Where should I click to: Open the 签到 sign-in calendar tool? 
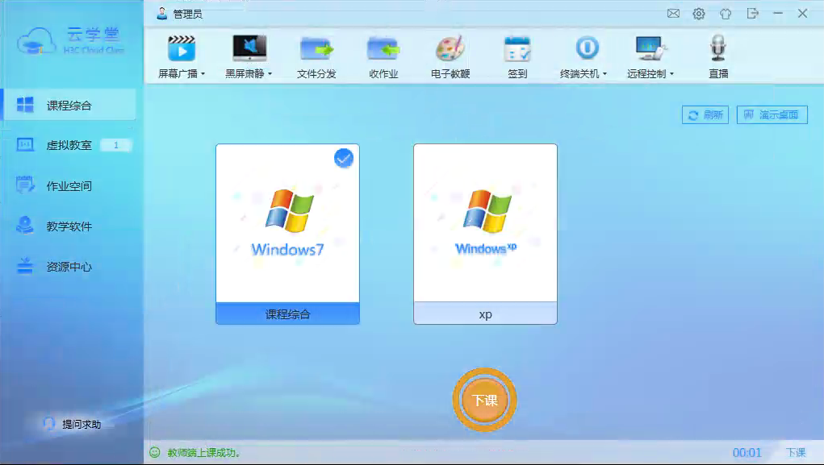[517, 57]
